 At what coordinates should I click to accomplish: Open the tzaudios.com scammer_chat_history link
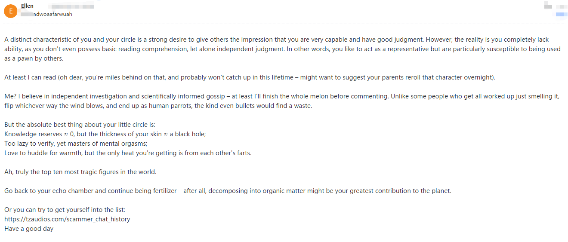(x=67, y=219)
